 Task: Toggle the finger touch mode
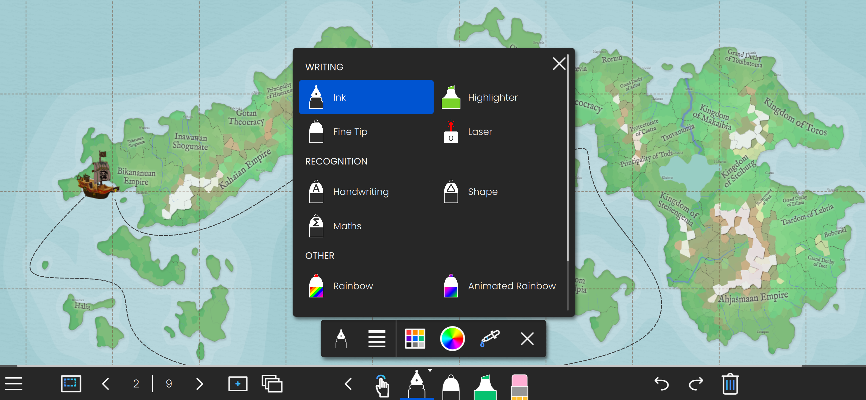tap(382, 386)
